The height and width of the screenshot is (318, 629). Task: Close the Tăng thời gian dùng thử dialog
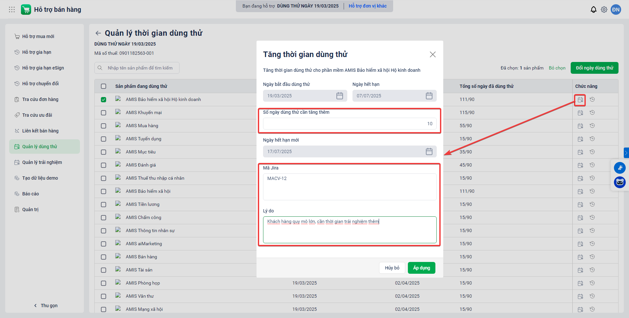433,54
